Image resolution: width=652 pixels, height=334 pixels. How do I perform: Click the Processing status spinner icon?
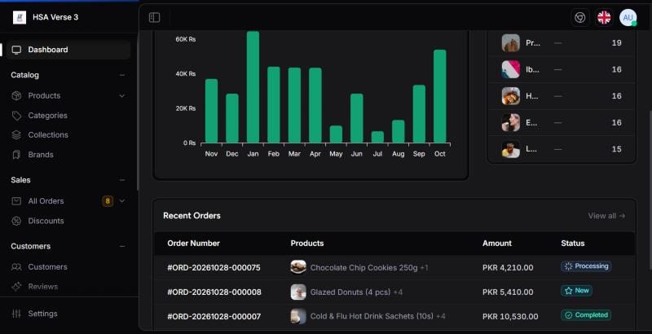pyautogui.click(x=568, y=266)
